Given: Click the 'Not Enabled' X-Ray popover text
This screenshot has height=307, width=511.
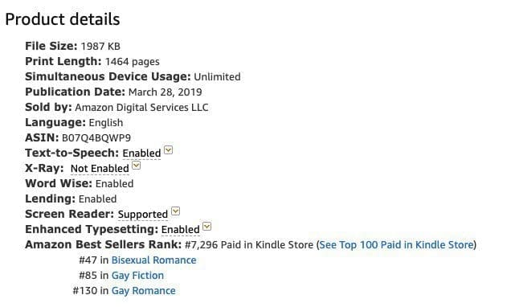Looking at the screenshot, I should click(x=100, y=169).
